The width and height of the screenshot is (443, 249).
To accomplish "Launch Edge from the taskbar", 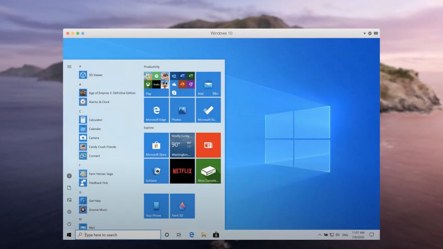I will [191, 235].
